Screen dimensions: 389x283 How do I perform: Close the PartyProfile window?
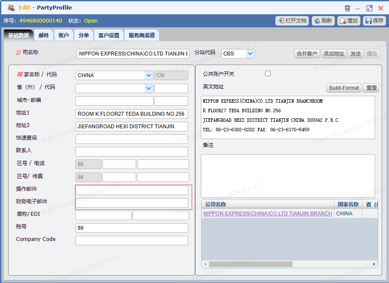381,8
